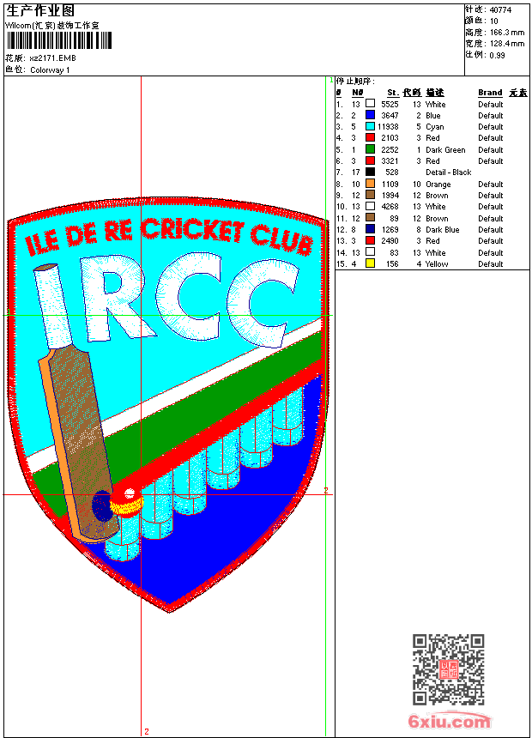This screenshot has height=738, width=532.
Task: Select the Dark Green swatch in row 5
Action: (x=371, y=149)
